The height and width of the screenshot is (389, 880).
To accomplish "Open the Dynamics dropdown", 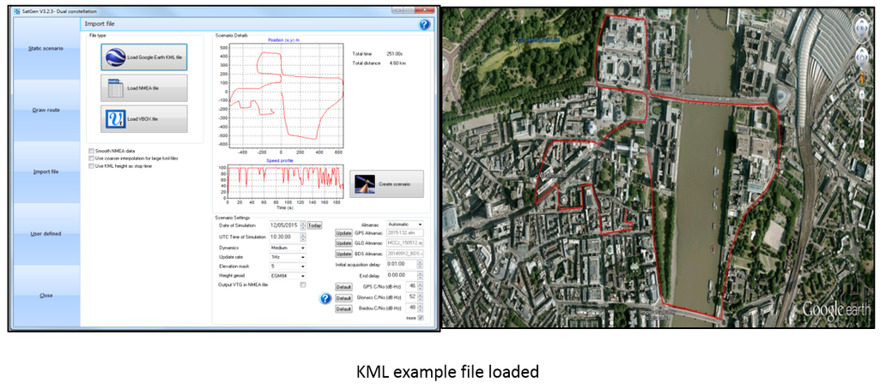I will coord(288,248).
